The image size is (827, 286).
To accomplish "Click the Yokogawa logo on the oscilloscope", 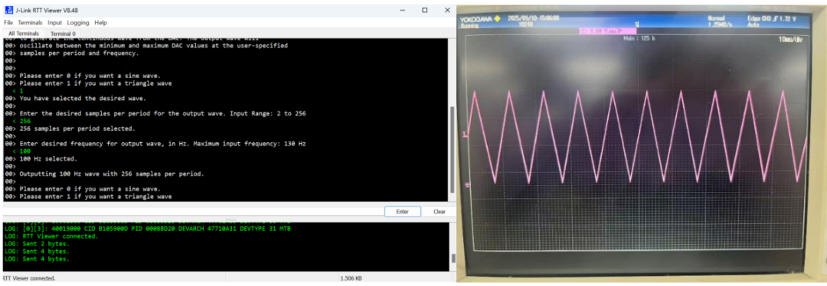I will click(480, 19).
